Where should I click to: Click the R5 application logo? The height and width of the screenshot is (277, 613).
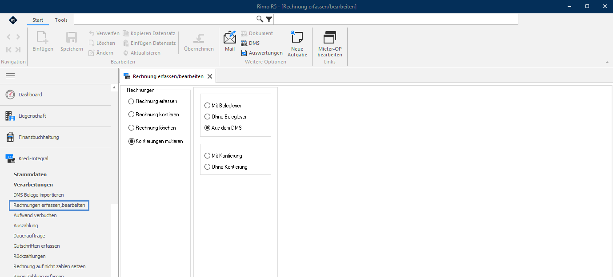click(13, 20)
